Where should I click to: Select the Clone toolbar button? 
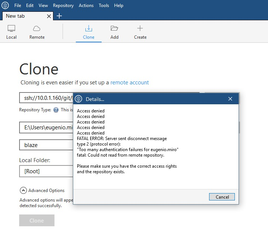[x=88, y=32]
